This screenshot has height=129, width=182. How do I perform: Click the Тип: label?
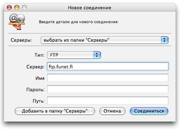coord(39,55)
